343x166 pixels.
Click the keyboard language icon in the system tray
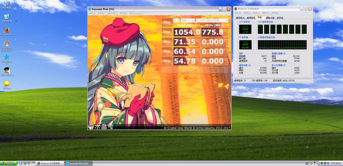307,163
